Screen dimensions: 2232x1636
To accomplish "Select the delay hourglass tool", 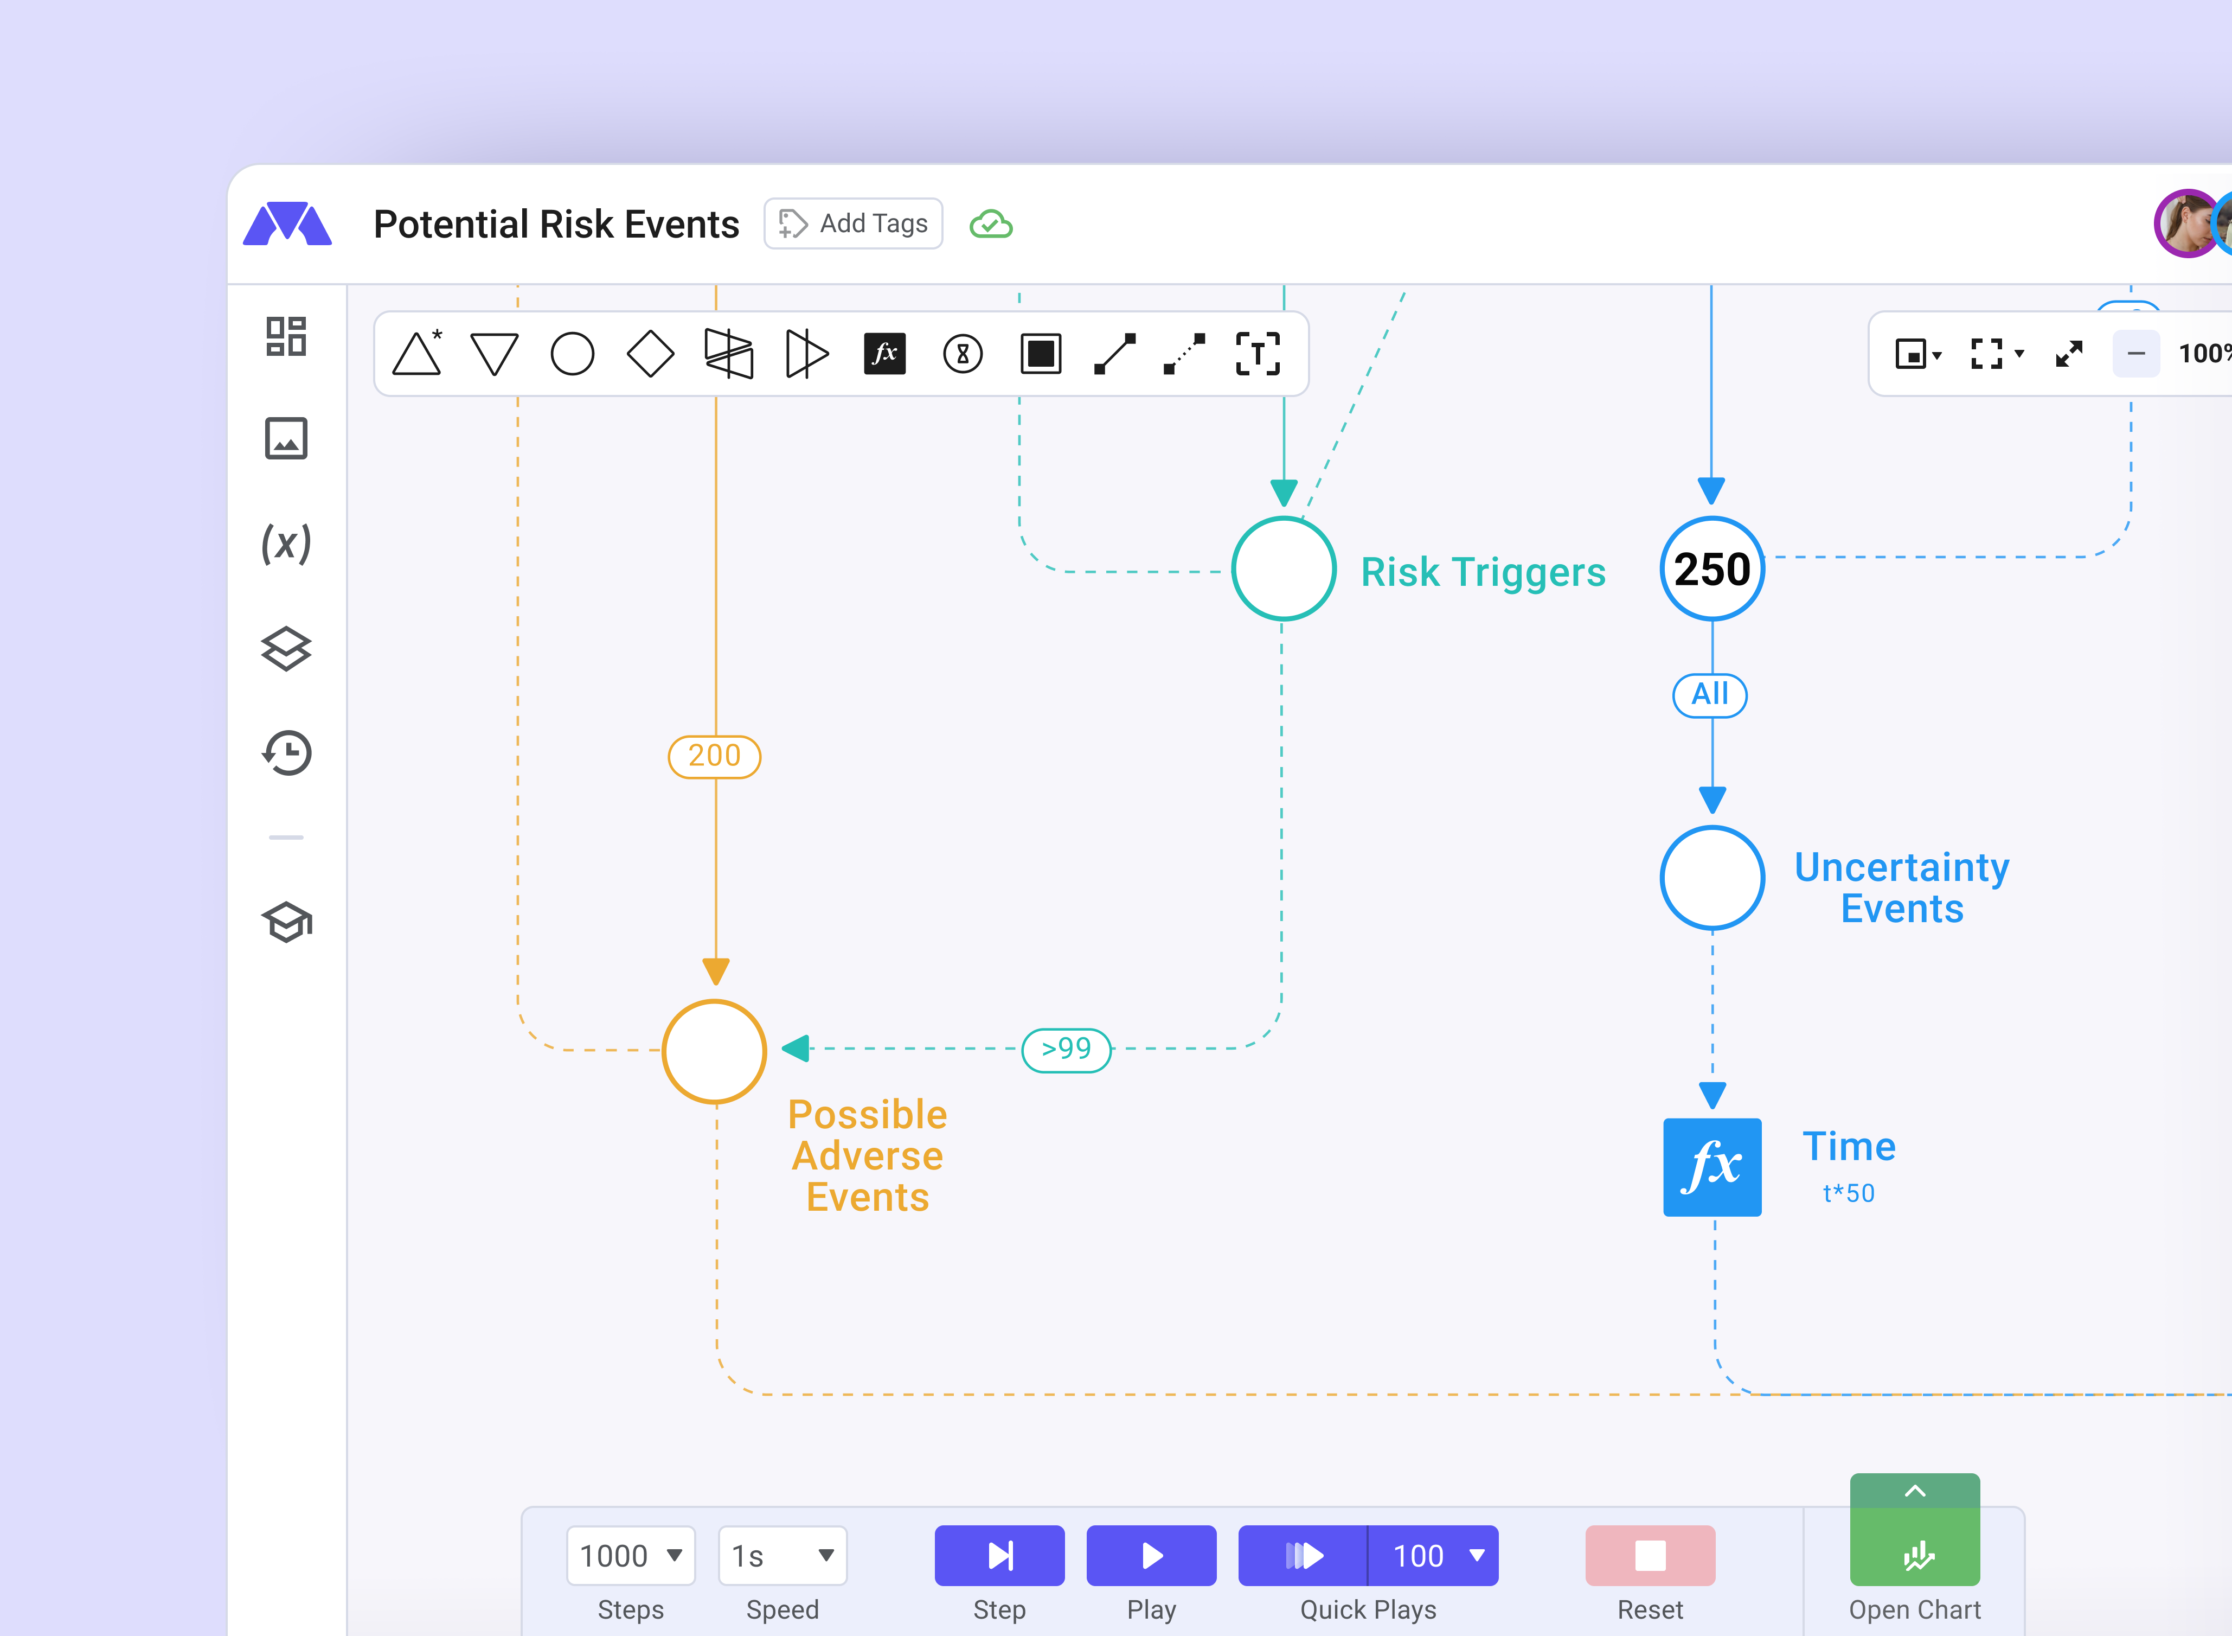I will pyautogui.click(x=963, y=354).
